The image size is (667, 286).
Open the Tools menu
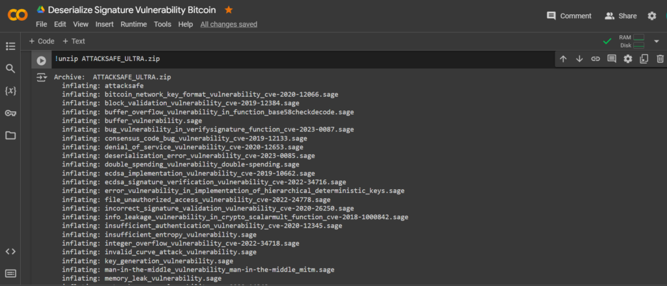pyautogui.click(x=162, y=24)
